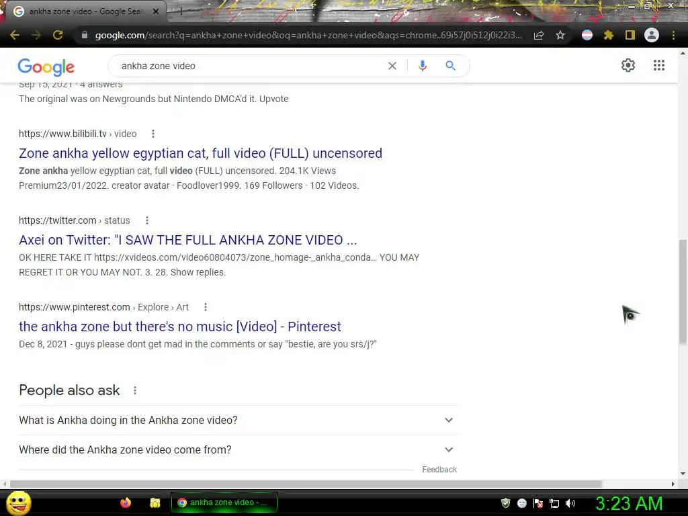Viewport: 688px width, 516px height.
Task: Click the striped extension icon in toolbar
Action: click(587, 35)
